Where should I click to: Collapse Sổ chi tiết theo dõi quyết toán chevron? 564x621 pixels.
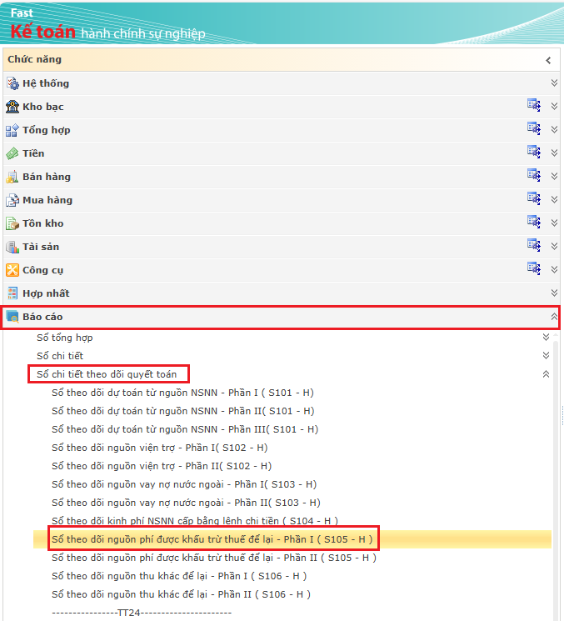click(x=546, y=374)
